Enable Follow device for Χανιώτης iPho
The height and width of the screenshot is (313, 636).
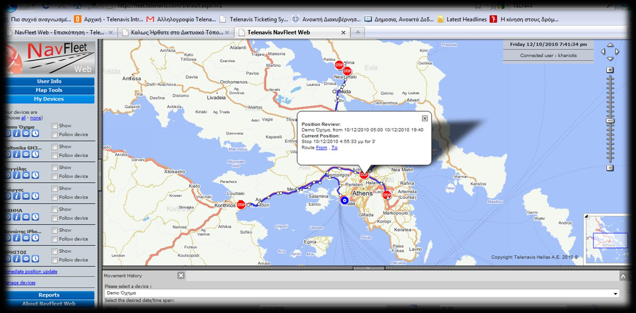click(x=55, y=239)
